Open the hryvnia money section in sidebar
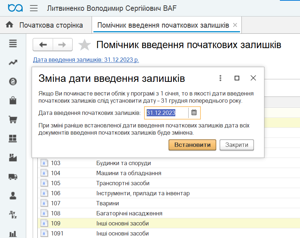 click(x=13, y=81)
